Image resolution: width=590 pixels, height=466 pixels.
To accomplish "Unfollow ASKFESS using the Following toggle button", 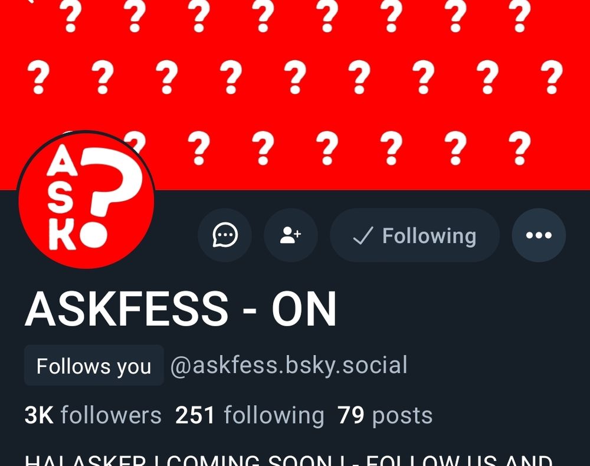I will pyautogui.click(x=415, y=235).
